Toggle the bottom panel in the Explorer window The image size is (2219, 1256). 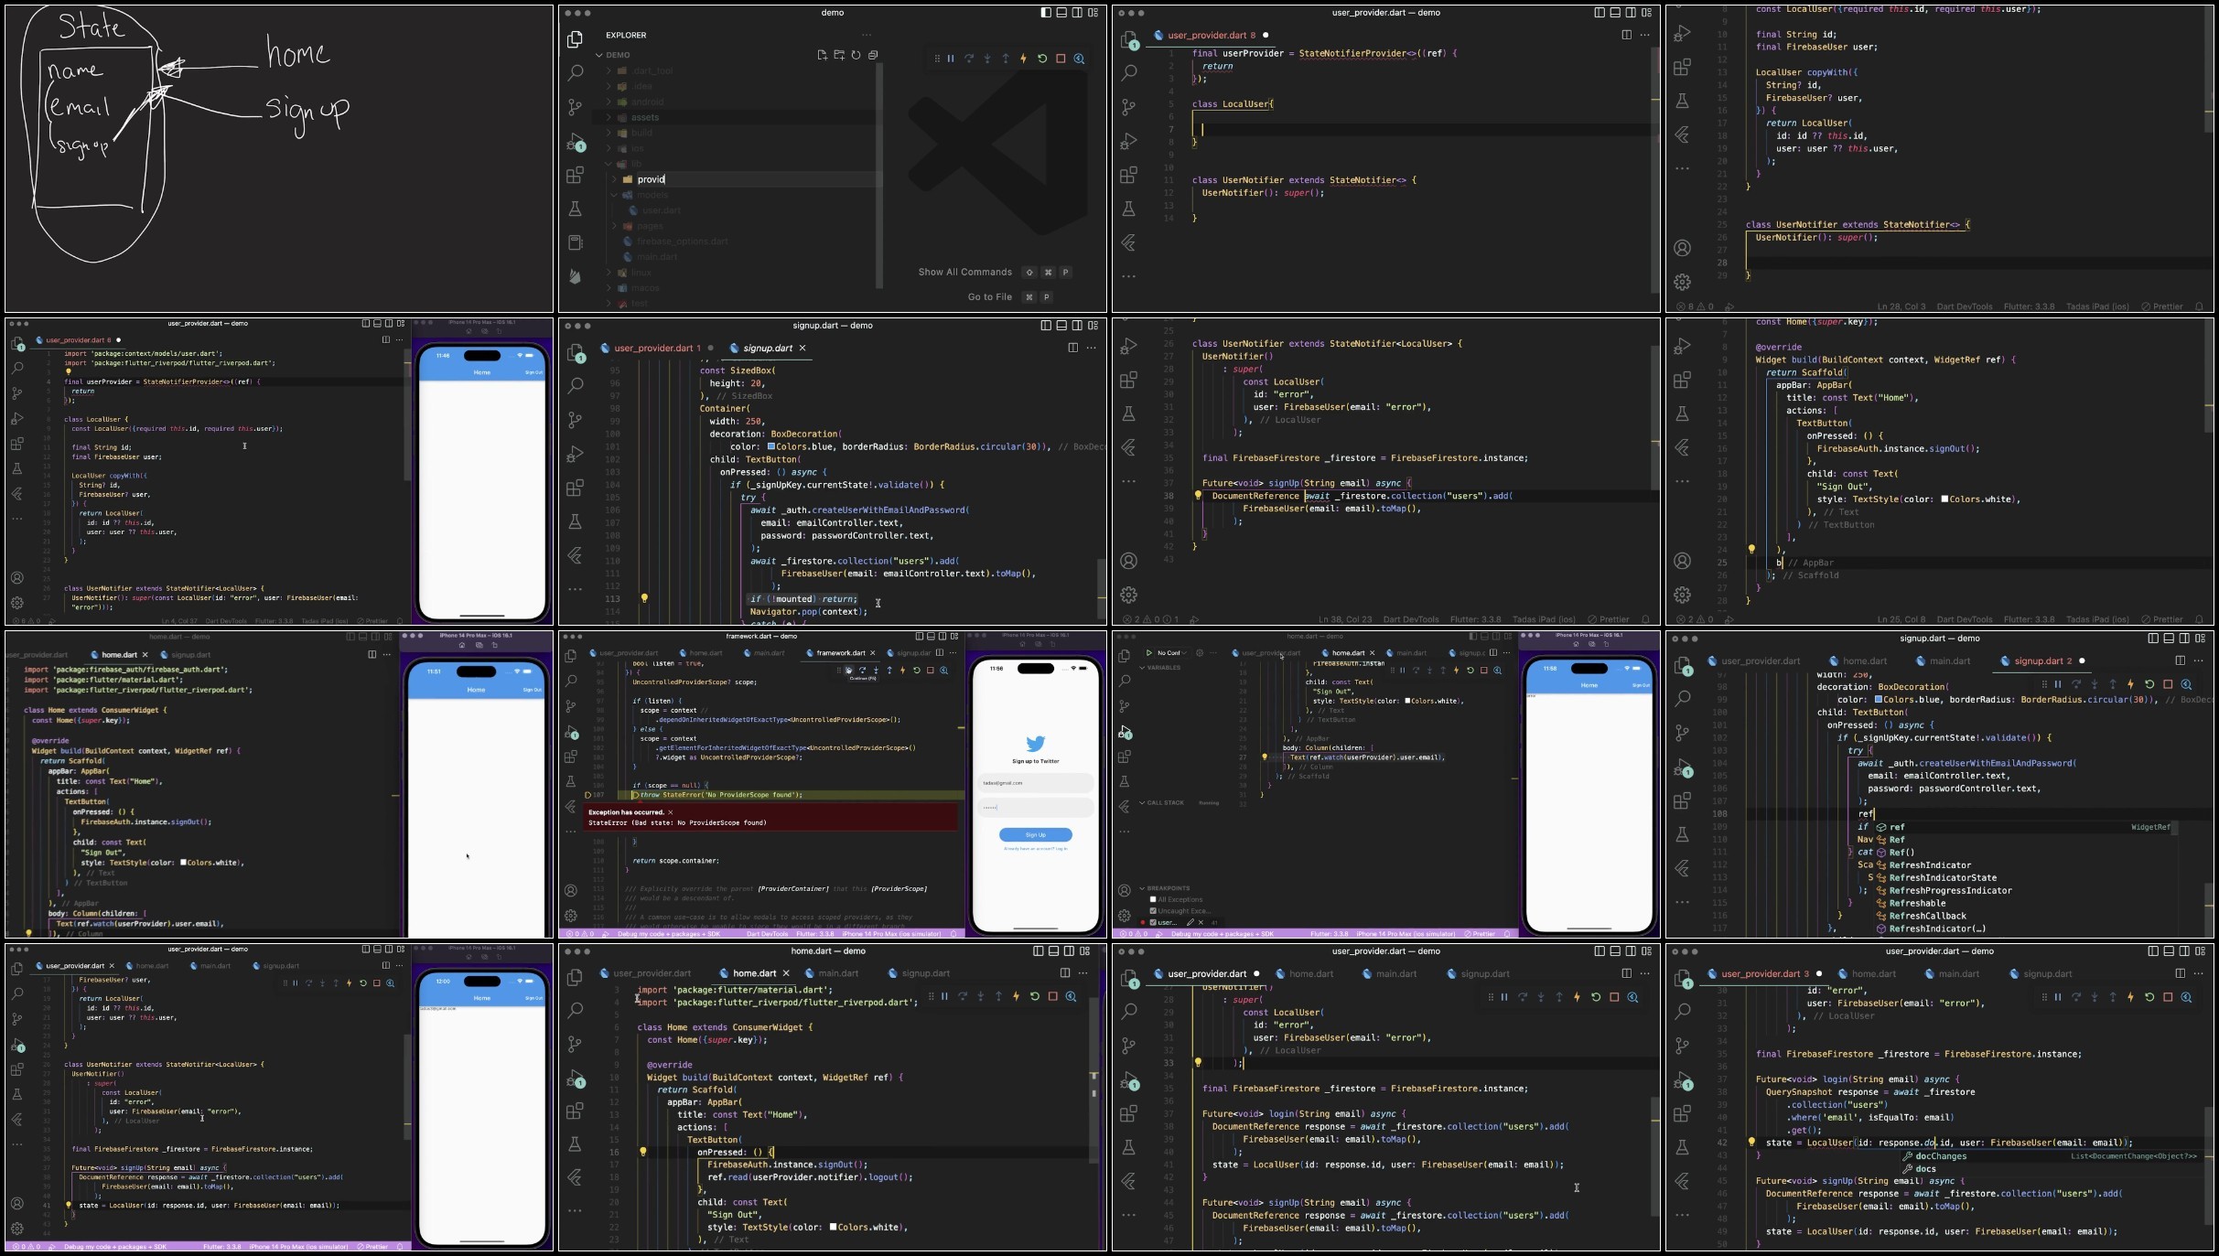tap(1061, 13)
